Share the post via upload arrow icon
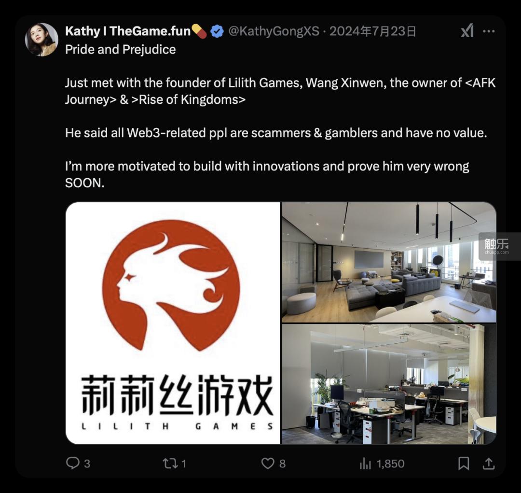 pyautogui.click(x=488, y=464)
